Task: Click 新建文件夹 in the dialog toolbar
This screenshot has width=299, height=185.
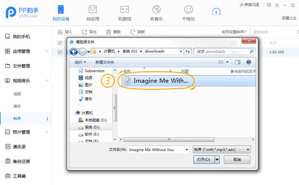Action: (104, 62)
